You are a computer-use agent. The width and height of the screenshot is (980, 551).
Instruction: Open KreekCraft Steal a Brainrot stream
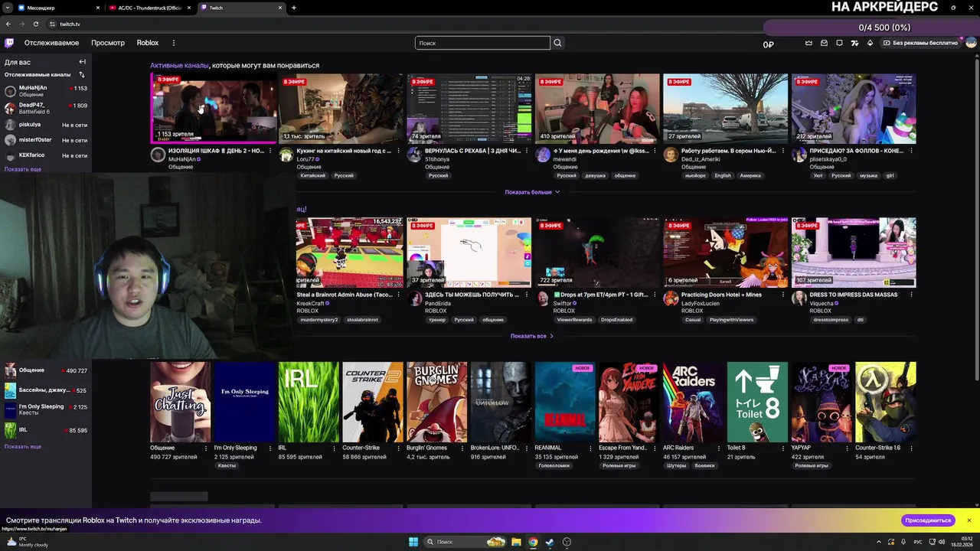pyautogui.click(x=350, y=253)
